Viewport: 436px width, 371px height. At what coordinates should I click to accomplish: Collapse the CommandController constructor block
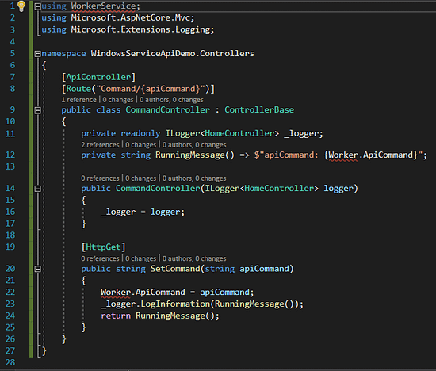pyautogui.click(x=38, y=189)
